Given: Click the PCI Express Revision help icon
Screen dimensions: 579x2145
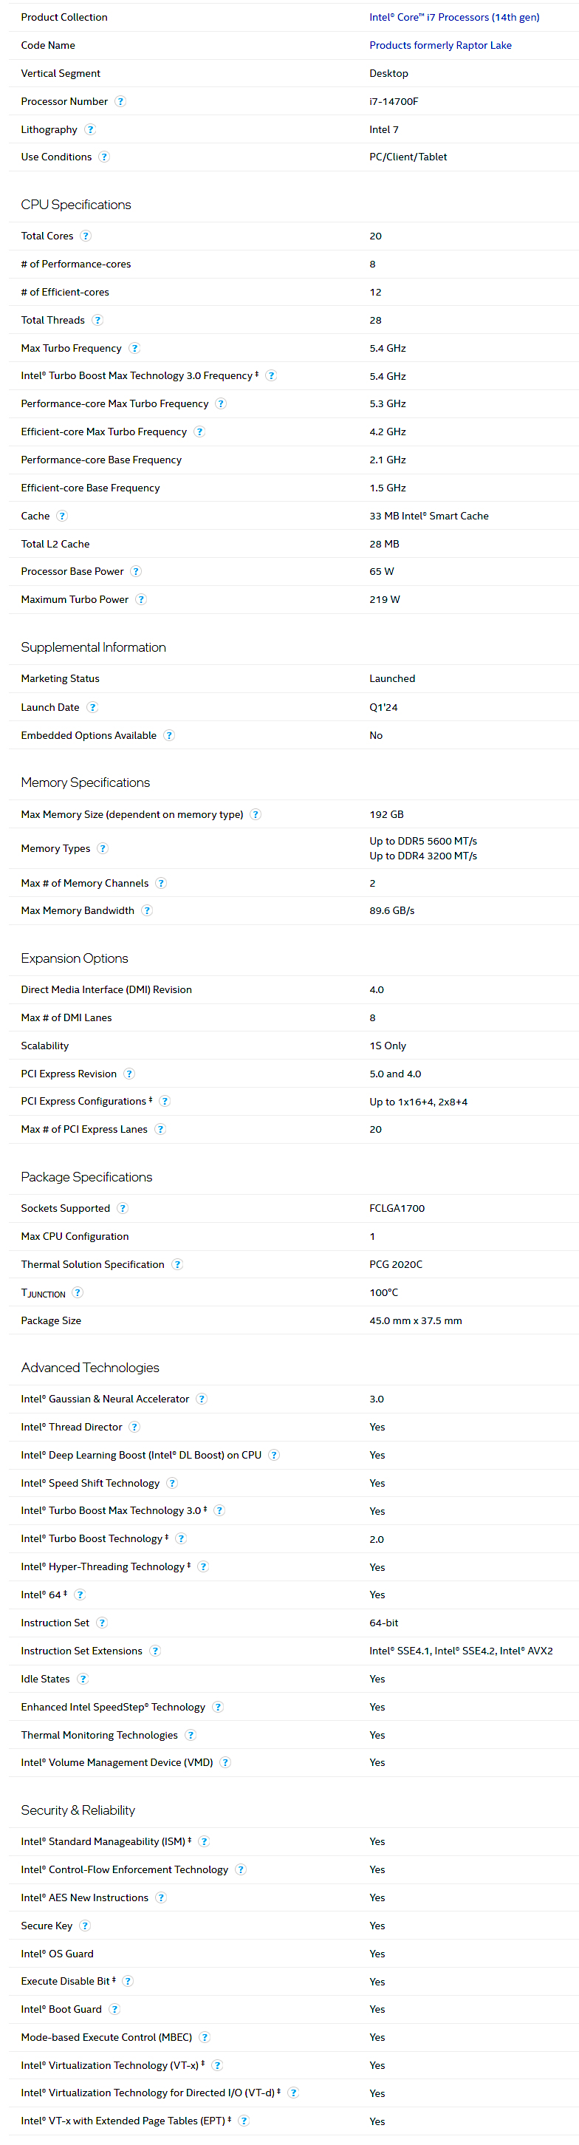Looking at the screenshot, I should click(x=129, y=1074).
